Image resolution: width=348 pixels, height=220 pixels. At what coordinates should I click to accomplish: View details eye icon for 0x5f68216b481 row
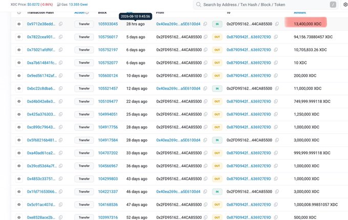19,140
